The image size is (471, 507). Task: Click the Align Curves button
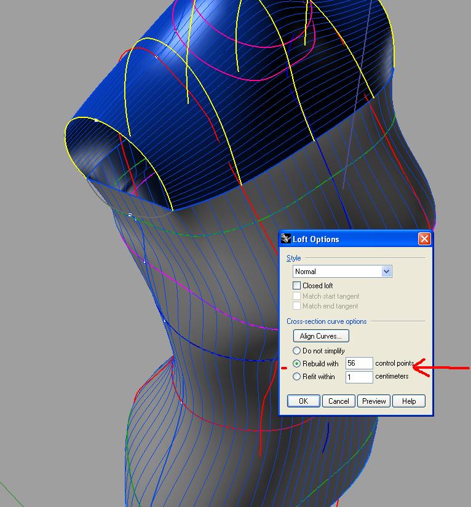pyautogui.click(x=321, y=336)
